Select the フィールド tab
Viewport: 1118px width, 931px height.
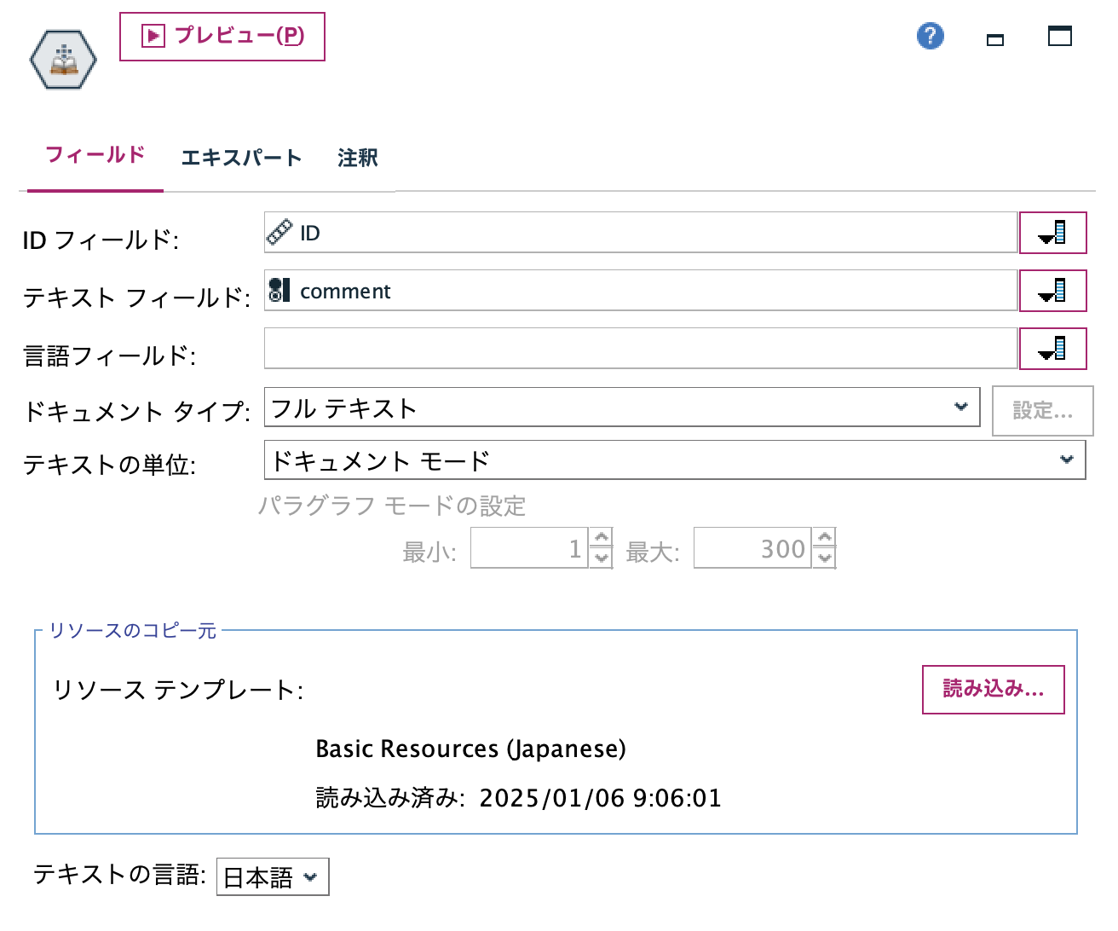95,155
